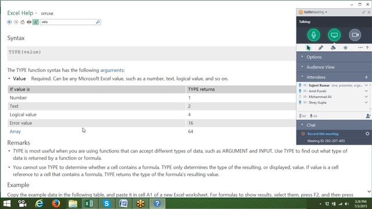
Task: Mute all attendees button
Action: pyautogui.click(x=302, y=116)
